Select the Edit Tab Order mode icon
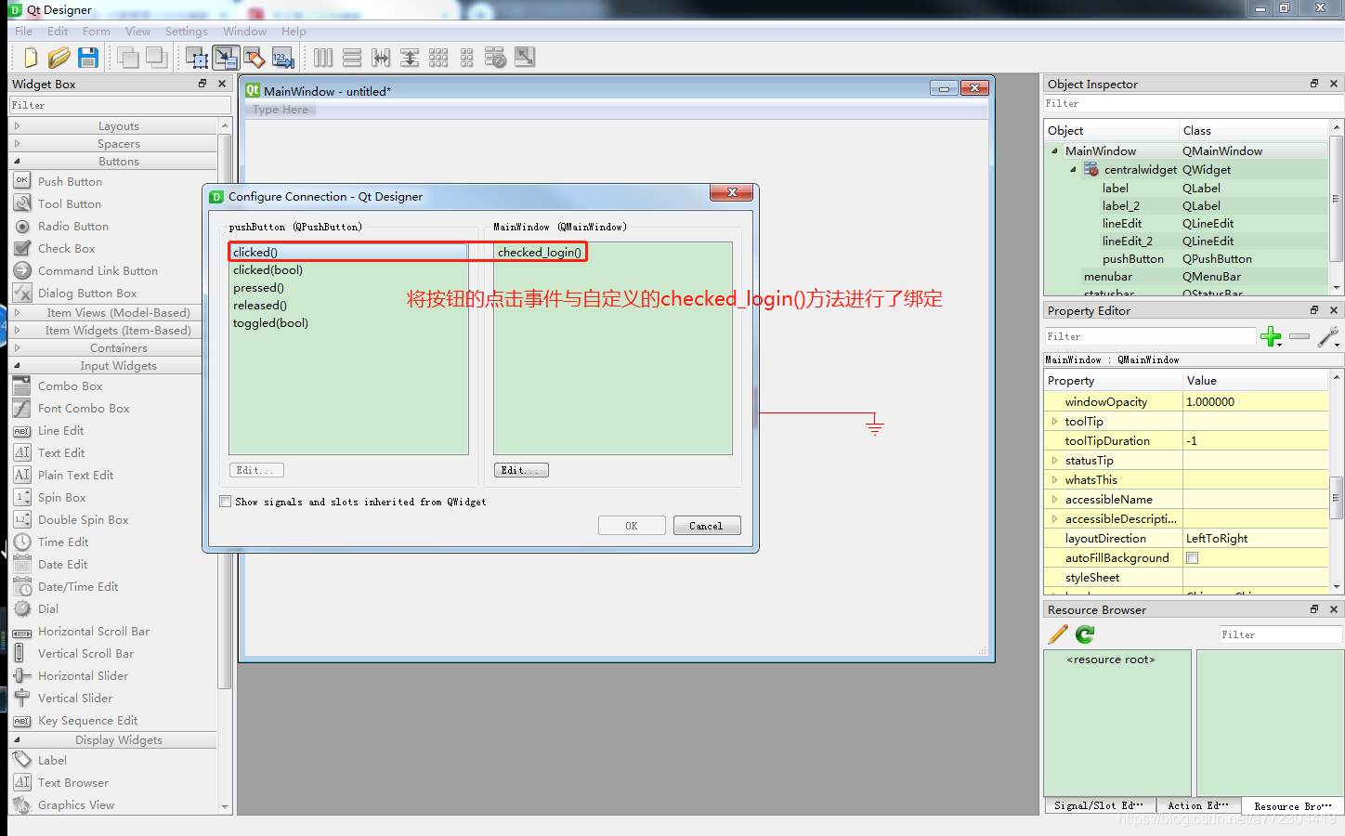 coord(283,58)
